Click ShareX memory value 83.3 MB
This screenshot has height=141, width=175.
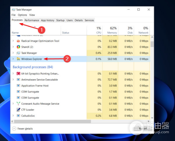pyautogui.click(x=112, y=47)
